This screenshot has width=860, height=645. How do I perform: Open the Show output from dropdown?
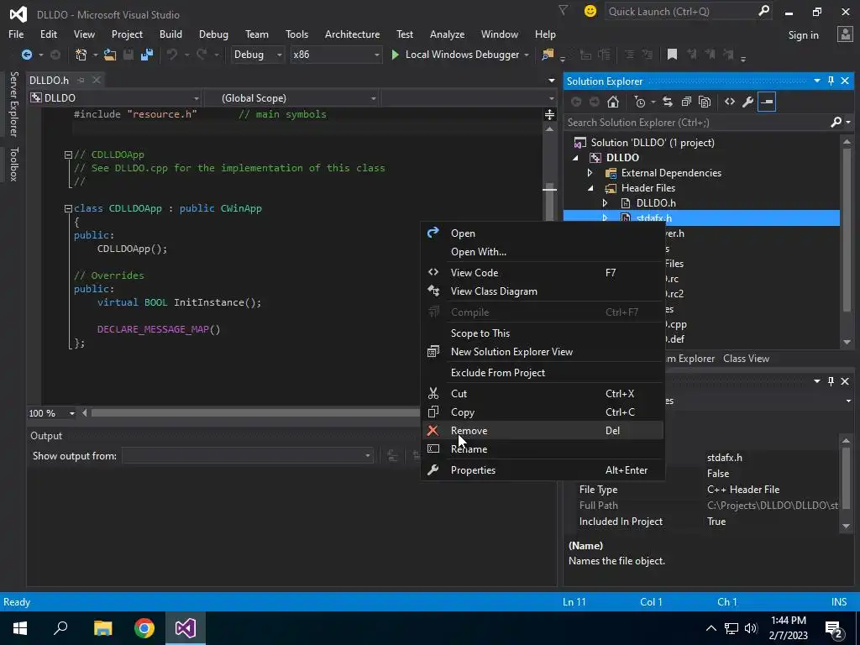(248, 455)
